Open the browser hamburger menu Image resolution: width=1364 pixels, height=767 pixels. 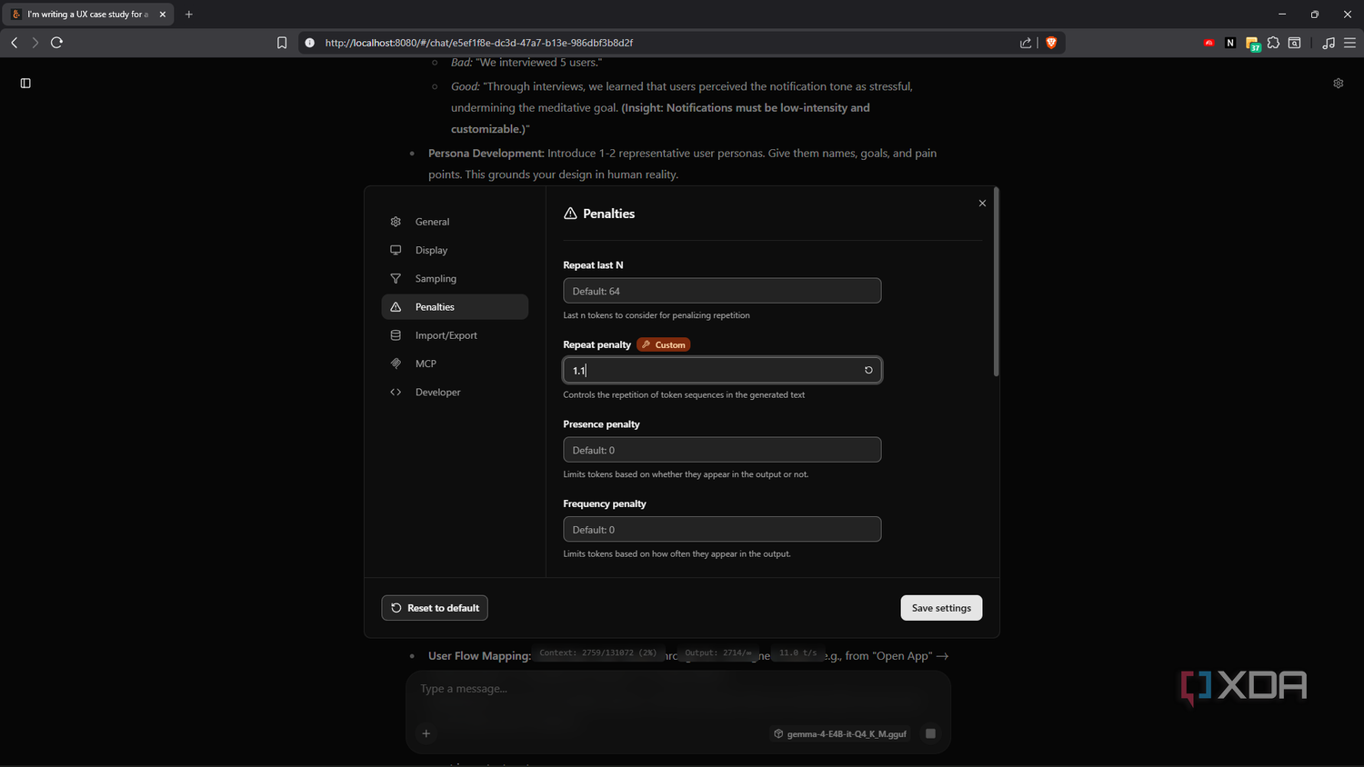pyautogui.click(x=1349, y=43)
